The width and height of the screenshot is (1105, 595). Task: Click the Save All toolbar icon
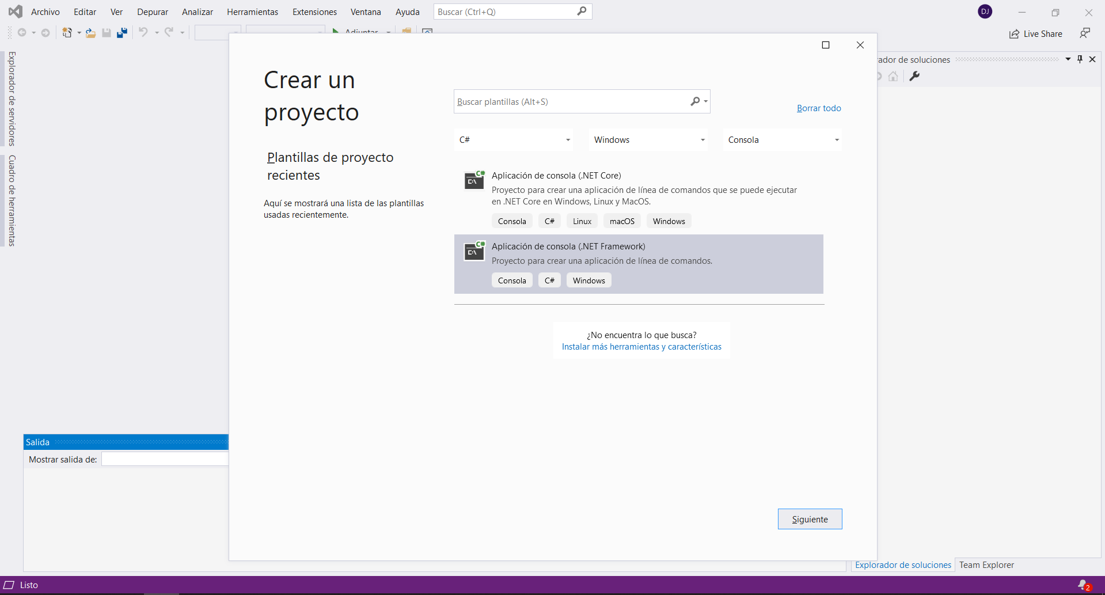(x=121, y=33)
